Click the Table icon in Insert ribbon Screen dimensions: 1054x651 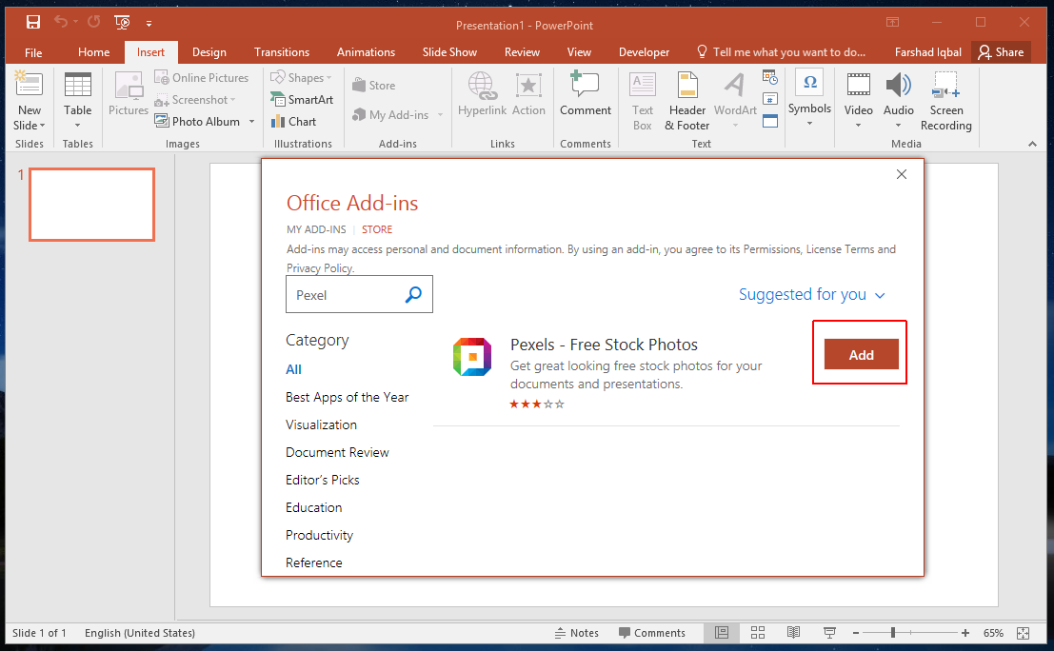pyautogui.click(x=78, y=86)
